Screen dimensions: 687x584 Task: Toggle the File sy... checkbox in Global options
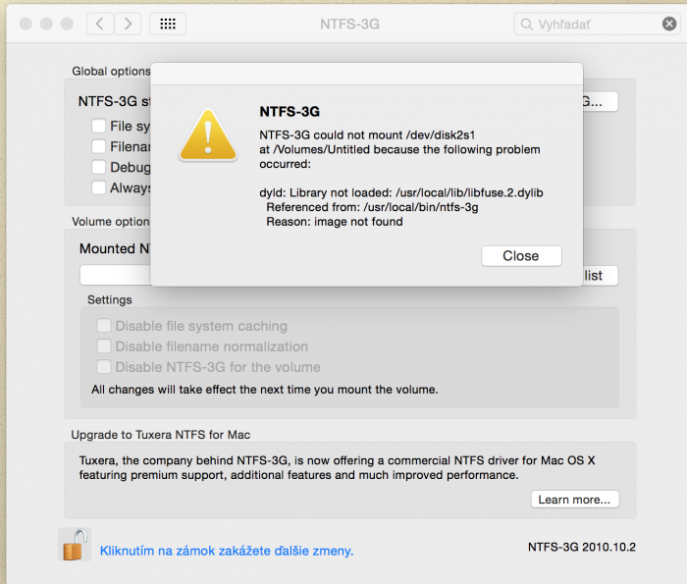coord(98,126)
